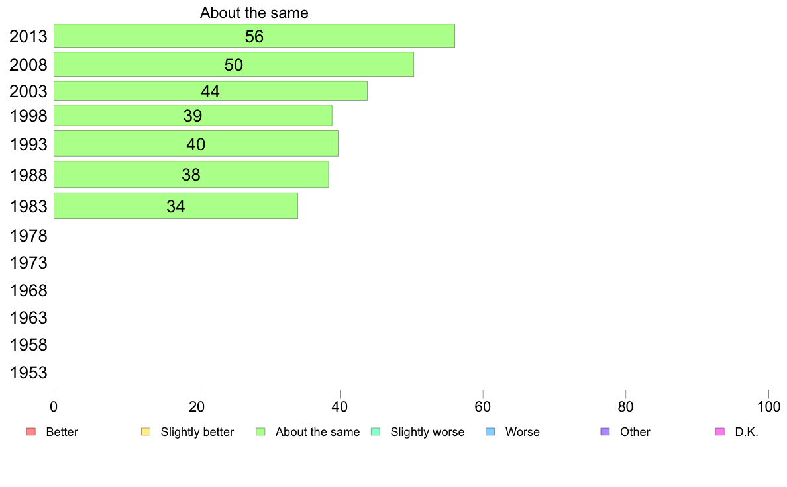Screen dimensions: 787x487
Task: Select the D.K. pink legend swatch
Action: click(x=719, y=432)
